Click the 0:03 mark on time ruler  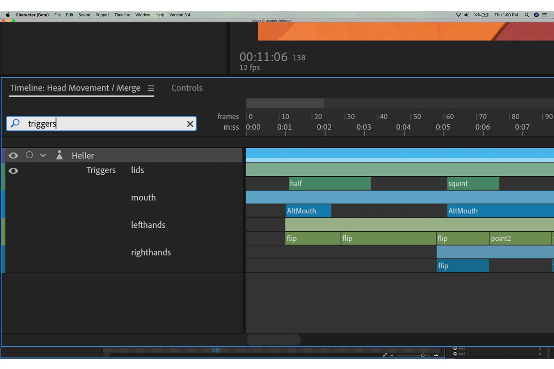[x=364, y=127]
